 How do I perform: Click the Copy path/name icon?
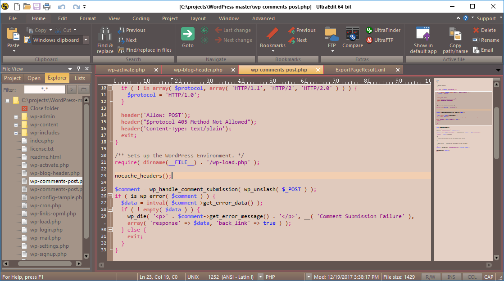[455, 34]
